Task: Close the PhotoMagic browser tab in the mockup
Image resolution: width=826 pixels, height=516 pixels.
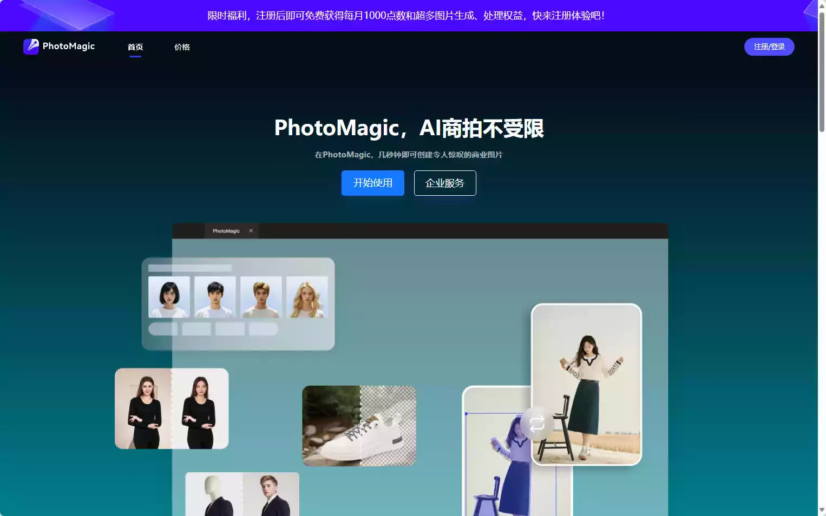Action: pos(251,230)
